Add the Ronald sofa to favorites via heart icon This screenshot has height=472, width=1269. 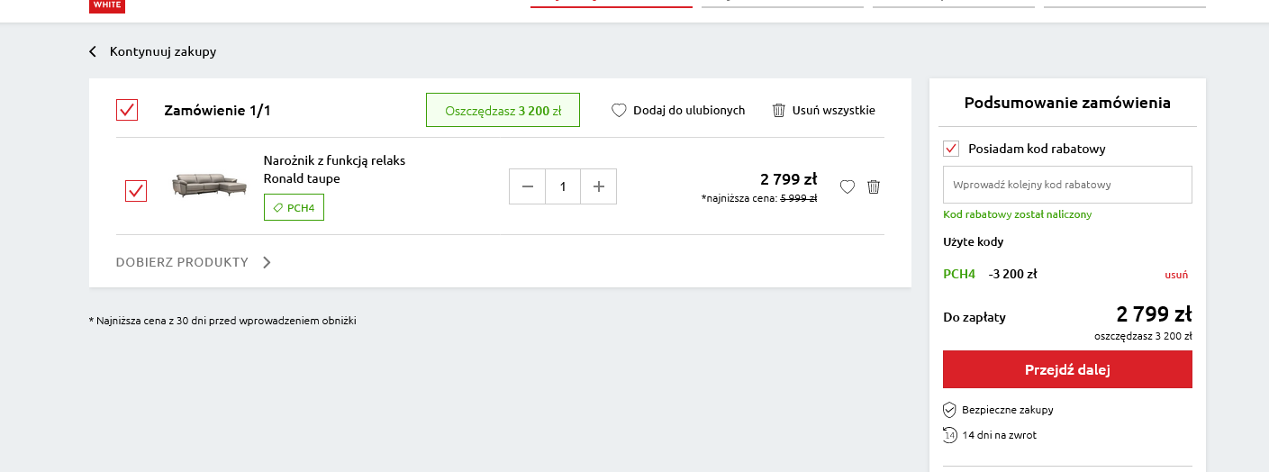[x=848, y=187]
